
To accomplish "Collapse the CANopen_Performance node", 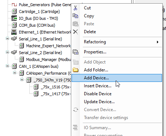I will click(15, 73).
